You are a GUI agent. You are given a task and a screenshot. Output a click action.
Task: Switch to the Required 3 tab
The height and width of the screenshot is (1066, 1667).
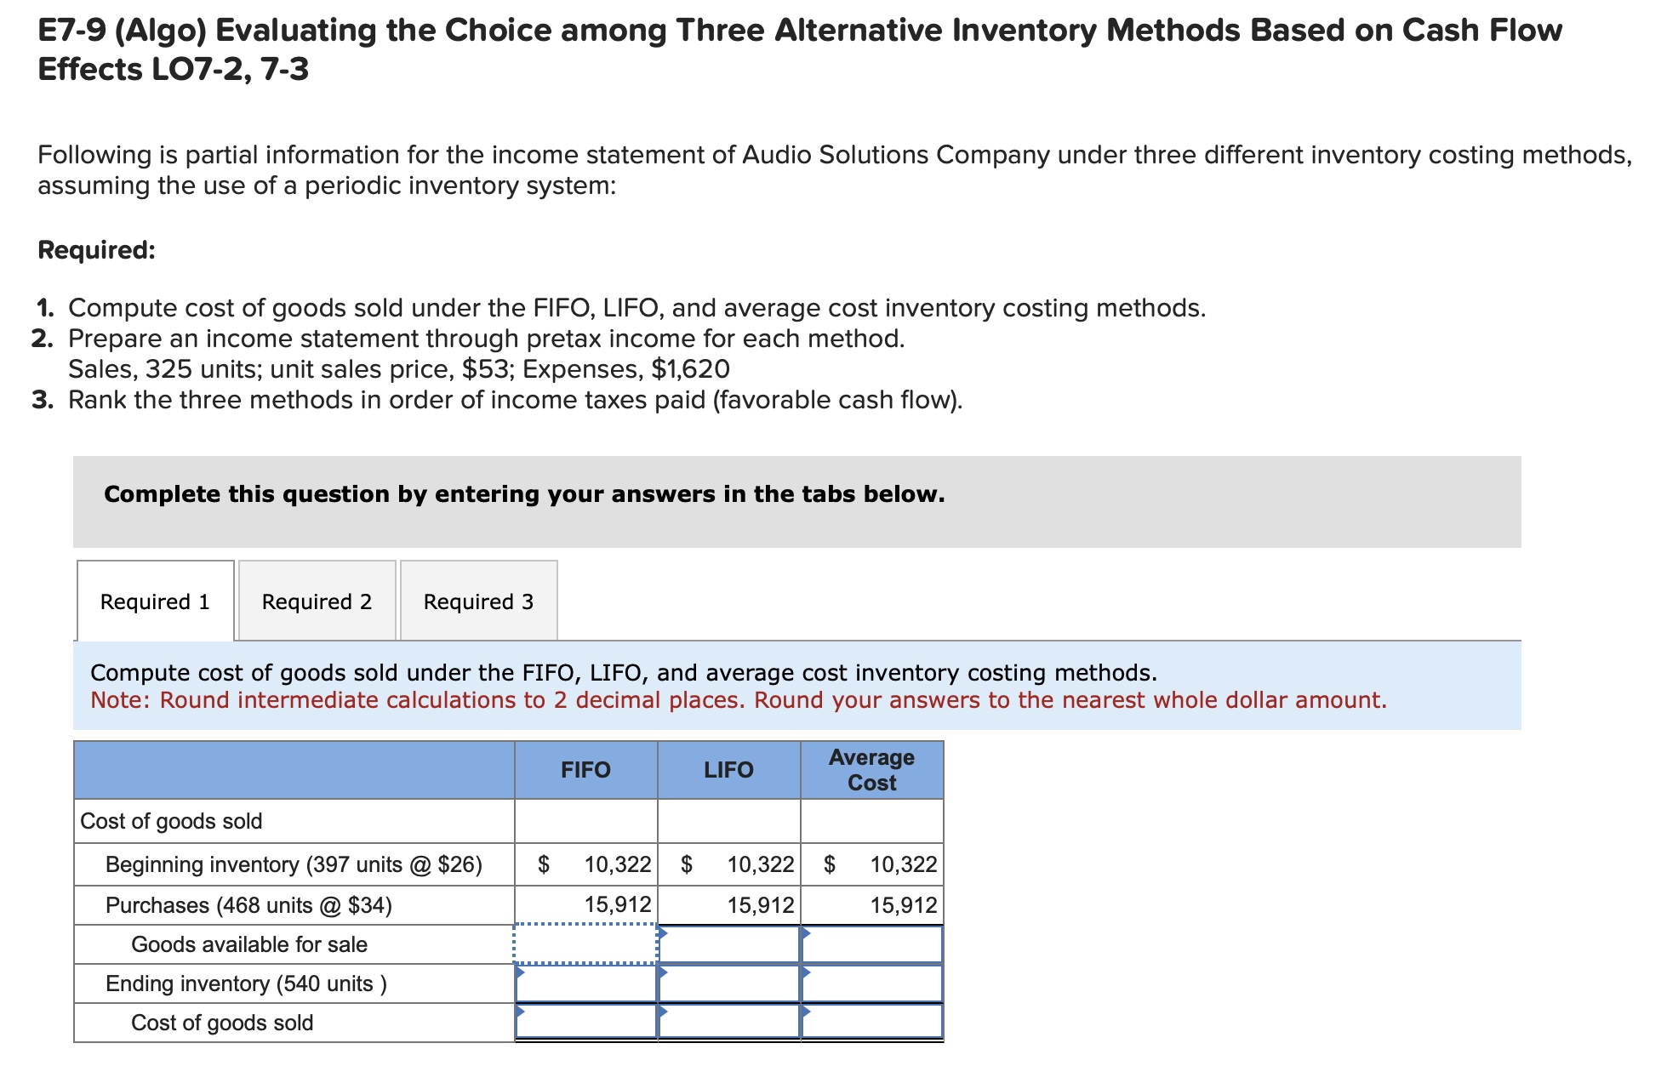click(x=478, y=601)
